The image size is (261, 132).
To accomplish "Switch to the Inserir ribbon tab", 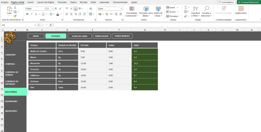I will (x=30, y=2).
